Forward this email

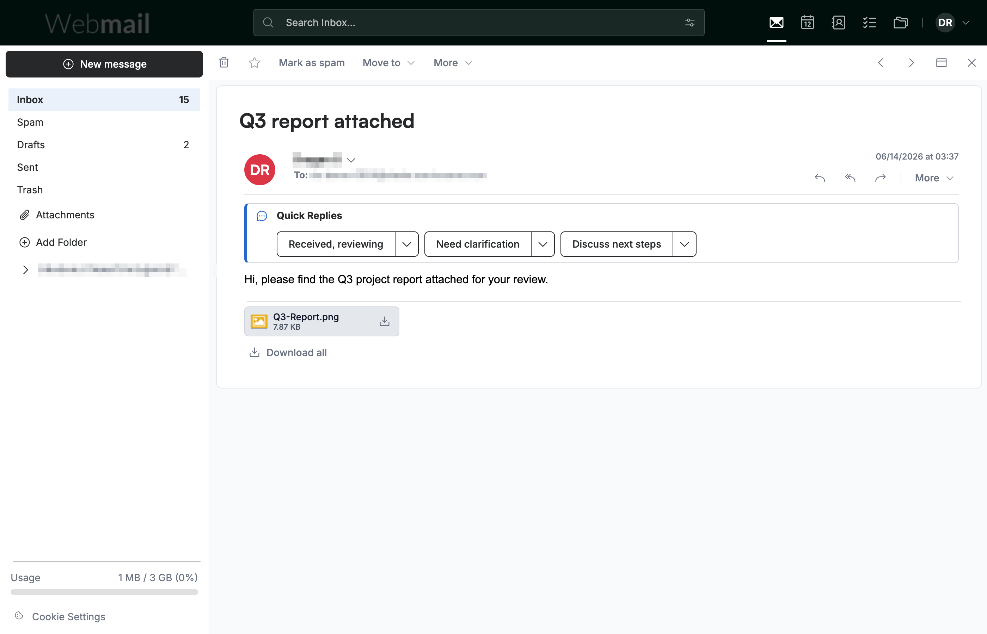point(880,178)
